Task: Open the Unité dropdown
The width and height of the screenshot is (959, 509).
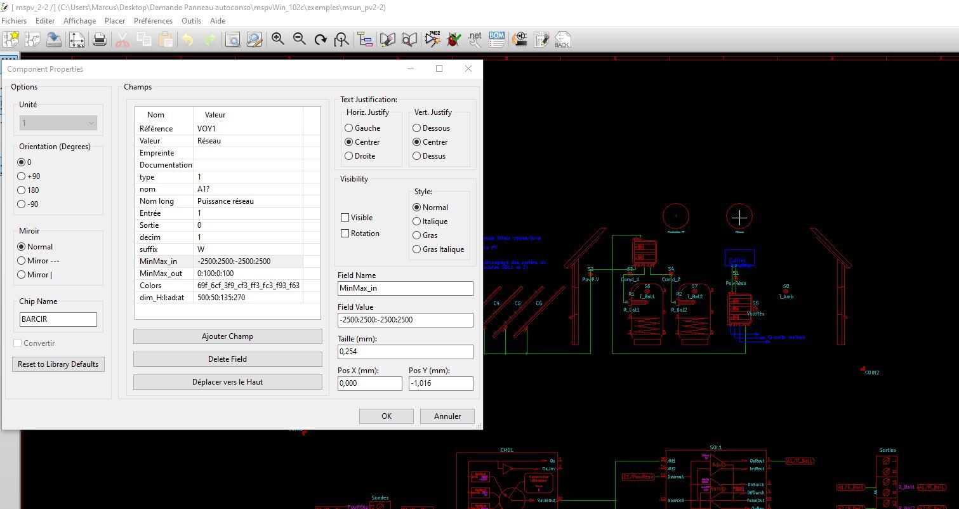Action: (58, 122)
